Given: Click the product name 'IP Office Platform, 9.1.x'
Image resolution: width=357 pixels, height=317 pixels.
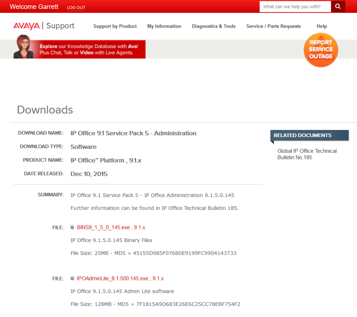Looking at the screenshot, I should [106, 160].
